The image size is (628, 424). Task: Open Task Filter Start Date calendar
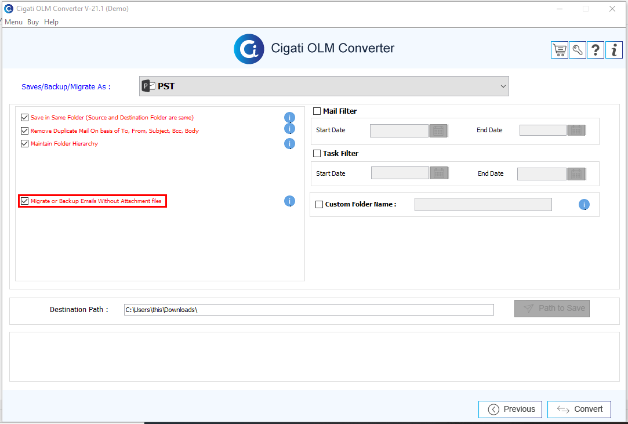pos(439,173)
